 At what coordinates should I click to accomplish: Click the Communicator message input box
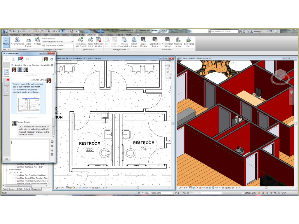[x=30, y=150]
